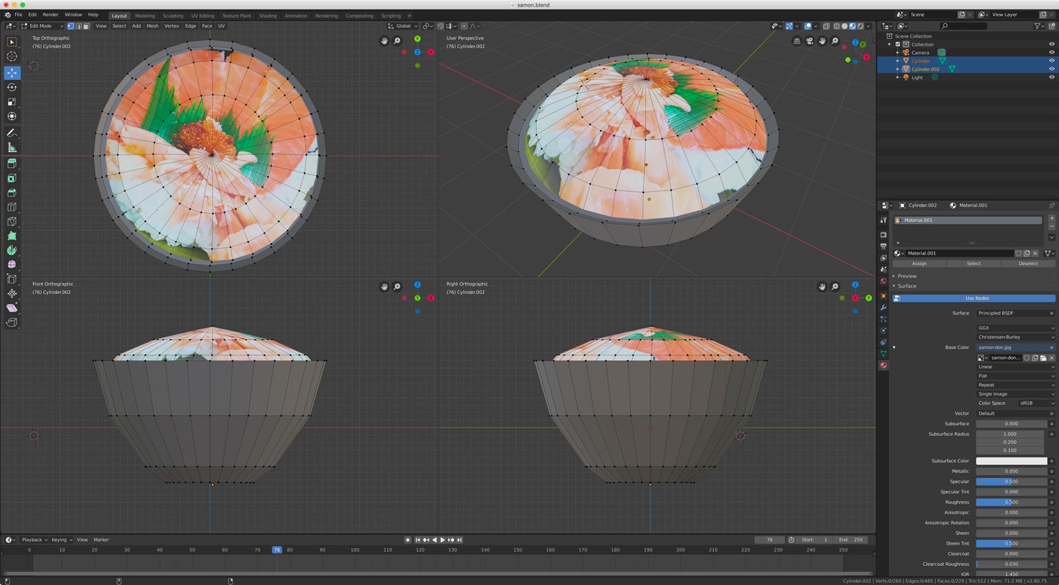Select the Transform tool
The height and width of the screenshot is (585, 1059).
12,116
